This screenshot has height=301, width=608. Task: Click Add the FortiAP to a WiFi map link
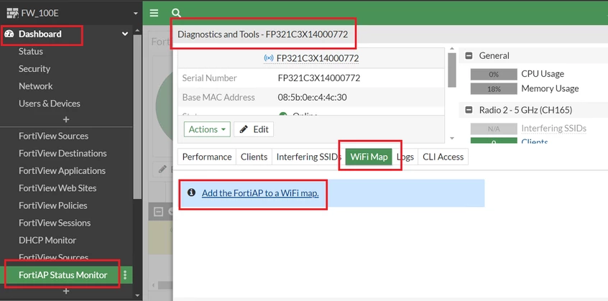click(260, 193)
